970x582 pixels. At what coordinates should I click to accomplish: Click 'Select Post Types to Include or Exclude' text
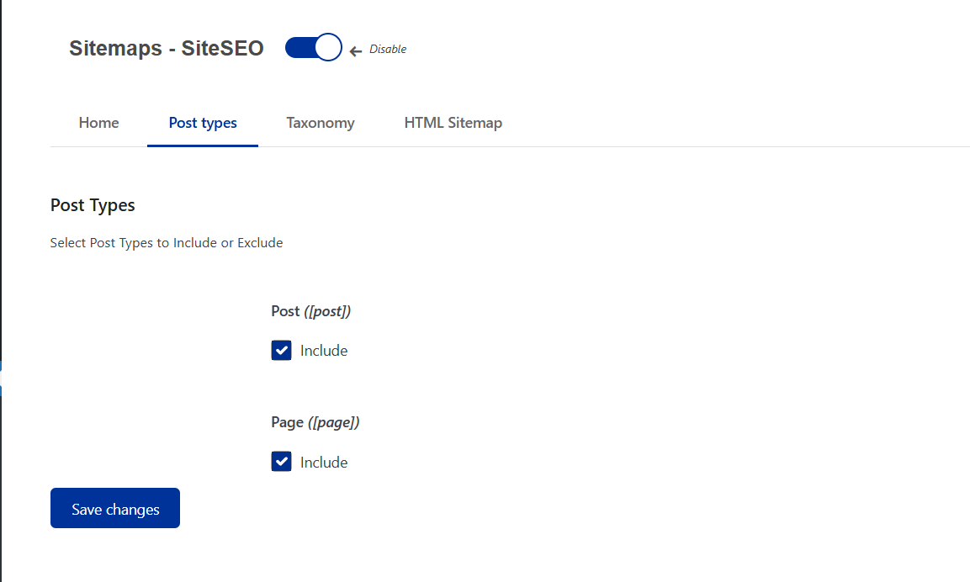coord(167,242)
